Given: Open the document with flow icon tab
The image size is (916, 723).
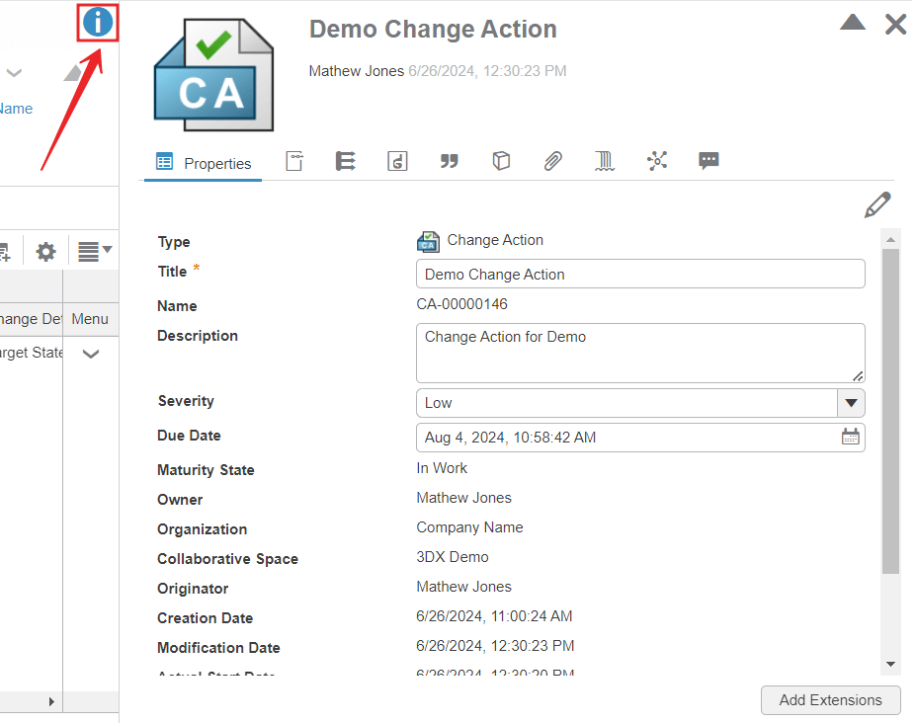Looking at the screenshot, I should [294, 161].
